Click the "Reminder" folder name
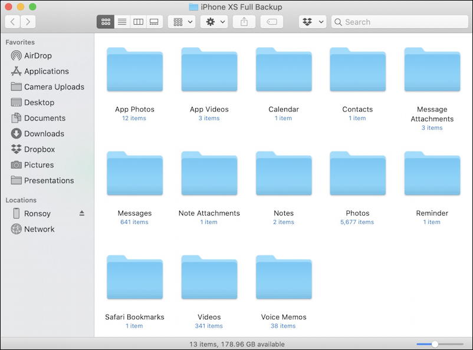This screenshot has width=473, height=350. pyautogui.click(x=432, y=213)
